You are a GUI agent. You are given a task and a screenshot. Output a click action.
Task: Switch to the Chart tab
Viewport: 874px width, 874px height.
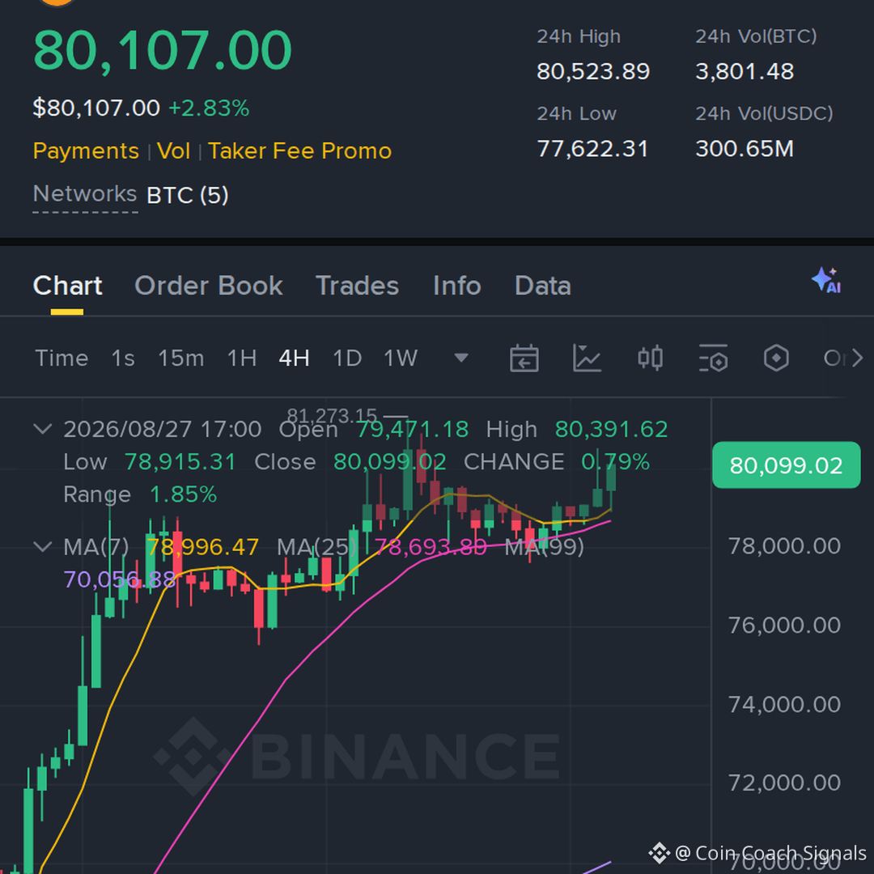[x=67, y=286]
